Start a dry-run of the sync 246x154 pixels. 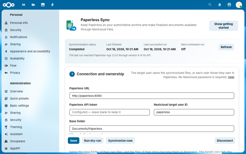[x=93, y=141]
